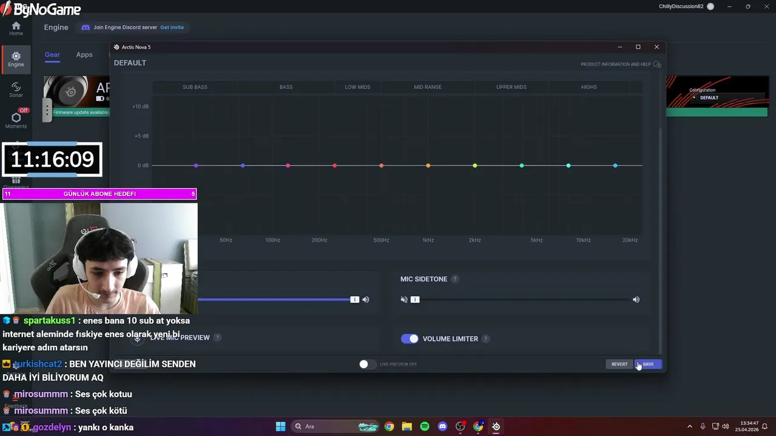The image size is (776, 436).
Task: Open Google Chrome from the taskbar
Action: coord(389,426)
